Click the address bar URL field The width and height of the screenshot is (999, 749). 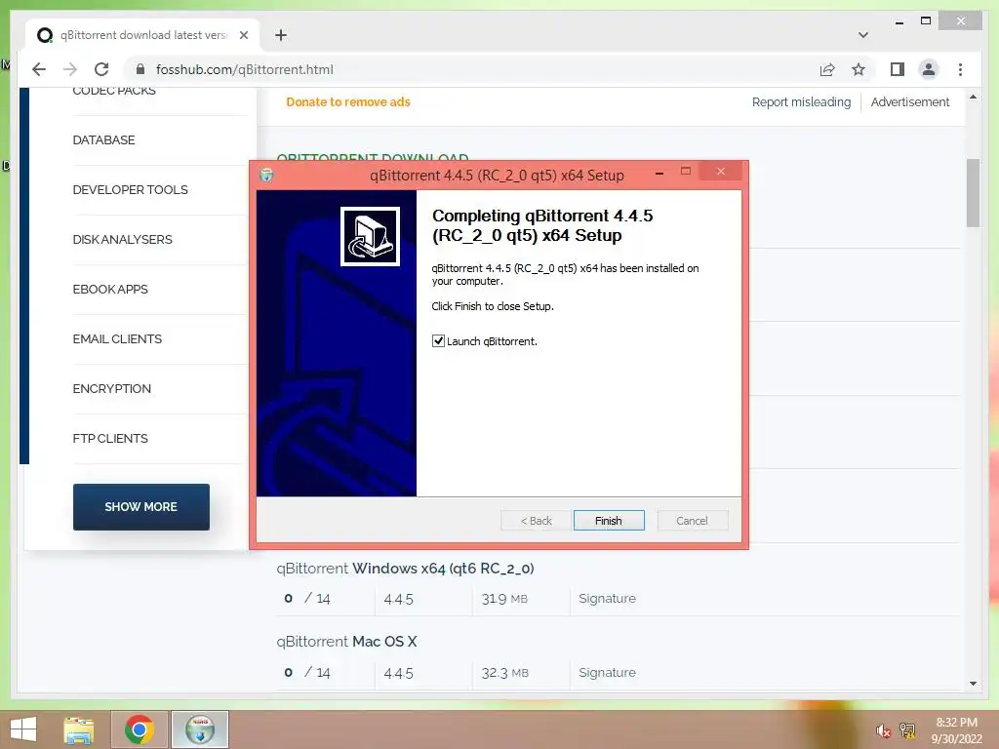point(471,69)
